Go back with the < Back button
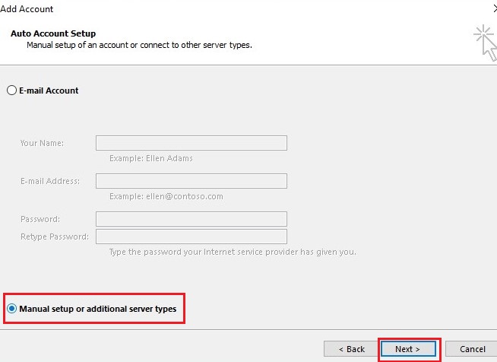This screenshot has height=362, width=497. click(x=350, y=349)
